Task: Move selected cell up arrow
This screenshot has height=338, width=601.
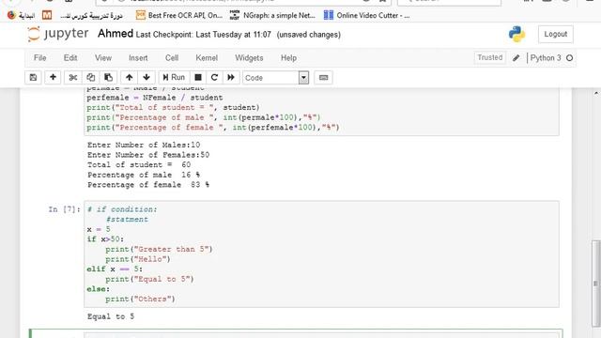Action: [x=130, y=77]
